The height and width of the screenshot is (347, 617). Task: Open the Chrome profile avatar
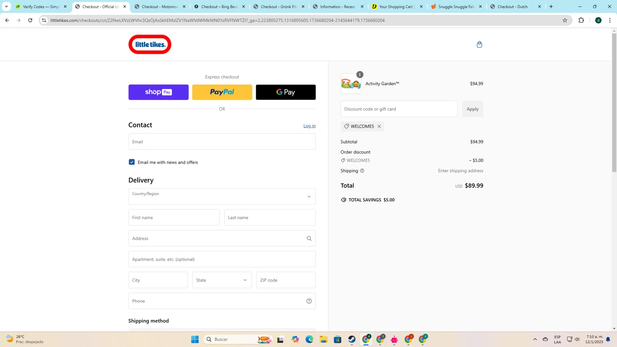[x=598, y=20]
